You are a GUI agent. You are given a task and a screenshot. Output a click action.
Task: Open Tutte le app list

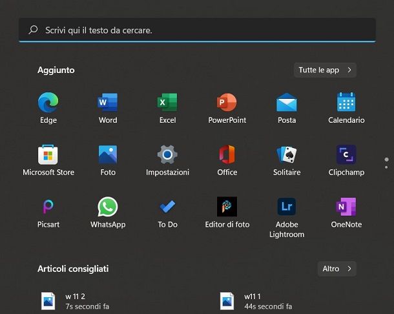(x=325, y=70)
